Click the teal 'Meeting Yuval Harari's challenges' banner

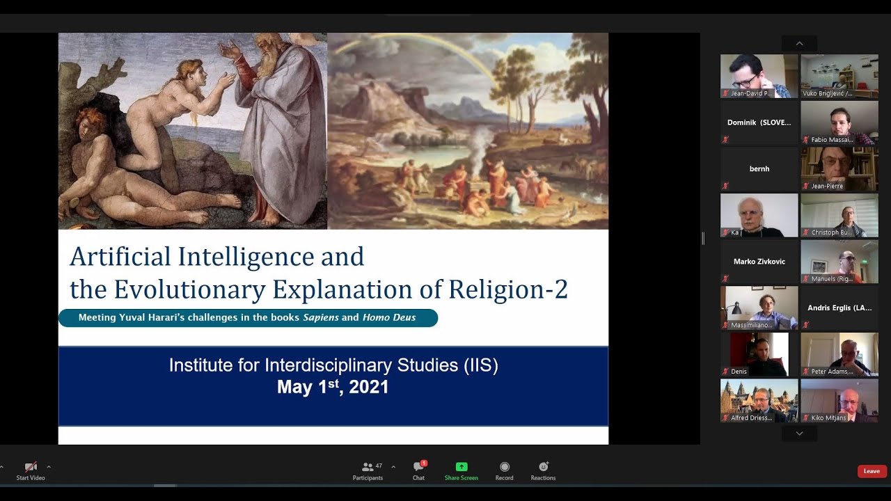click(x=248, y=318)
